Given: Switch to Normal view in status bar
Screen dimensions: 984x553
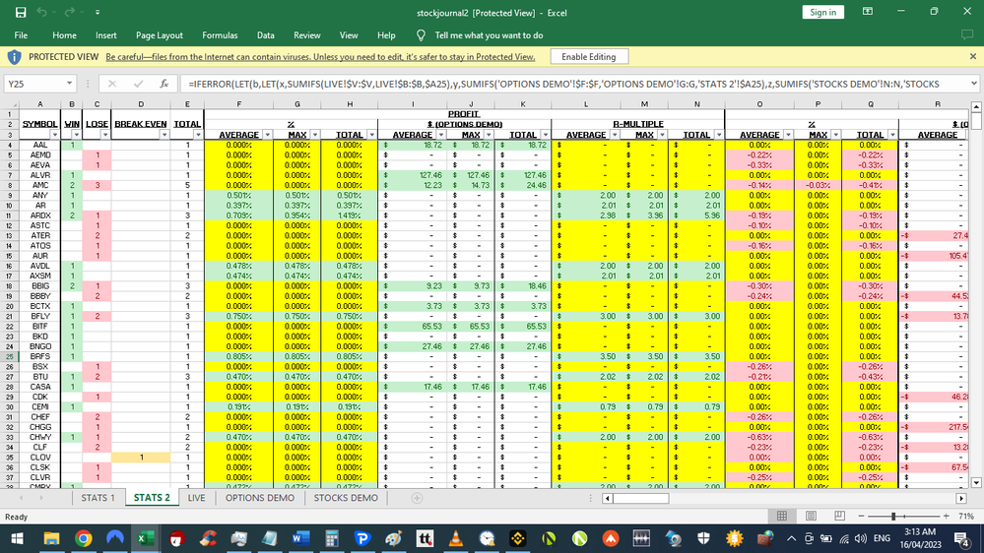Looking at the screenshot, I should coord(783,517).
